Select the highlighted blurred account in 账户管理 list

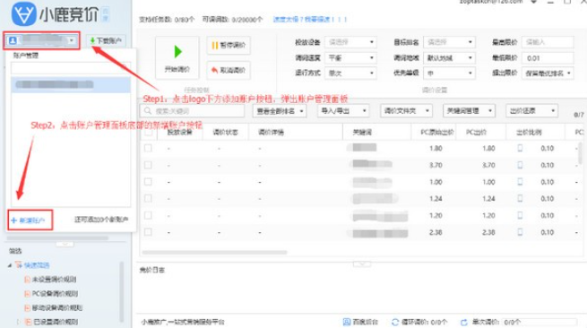click(x=71, y=84)
